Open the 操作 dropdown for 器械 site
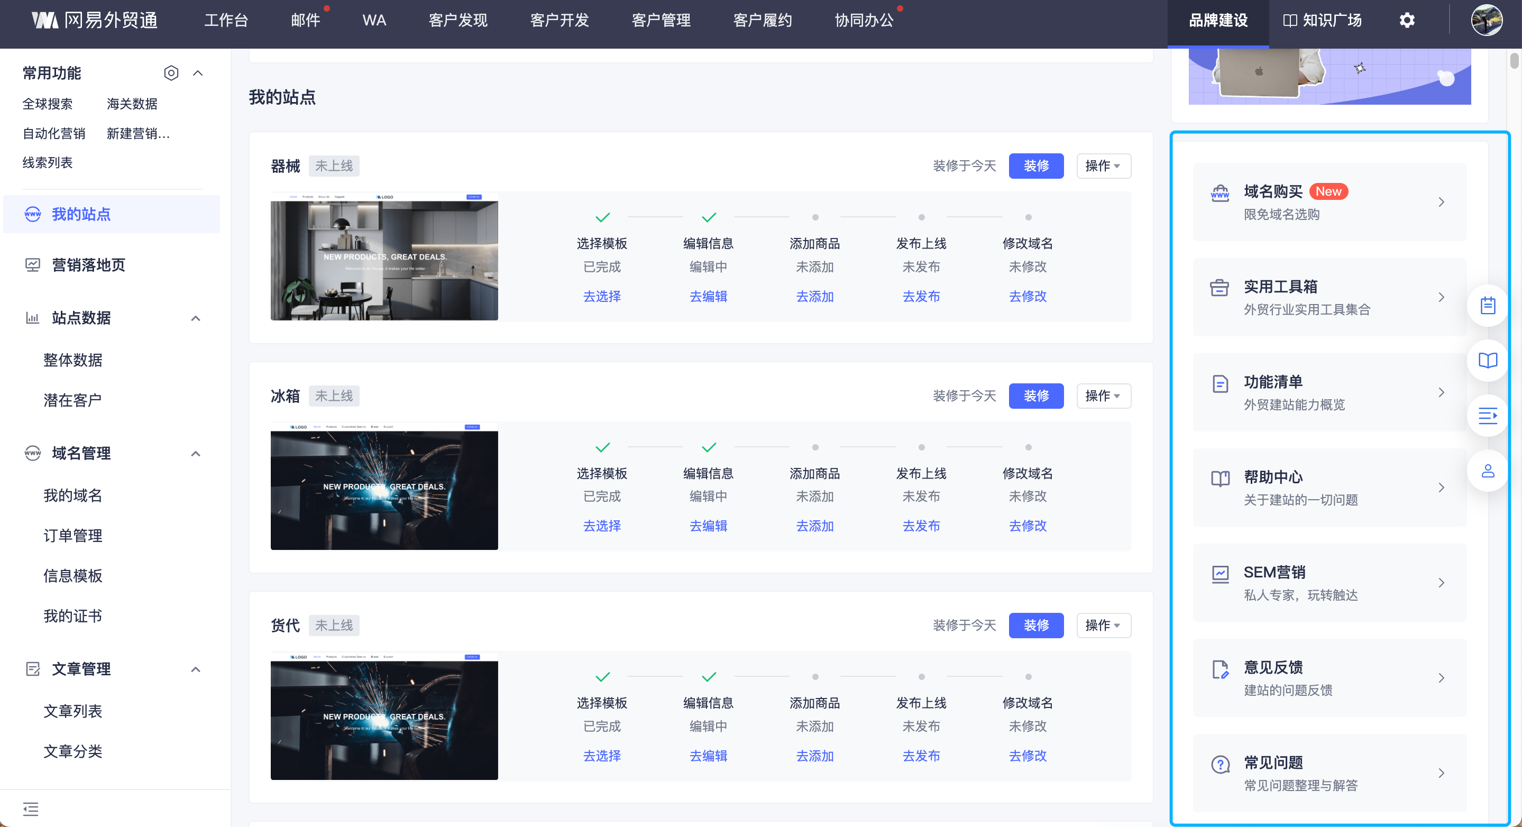 coord(1103,166)
